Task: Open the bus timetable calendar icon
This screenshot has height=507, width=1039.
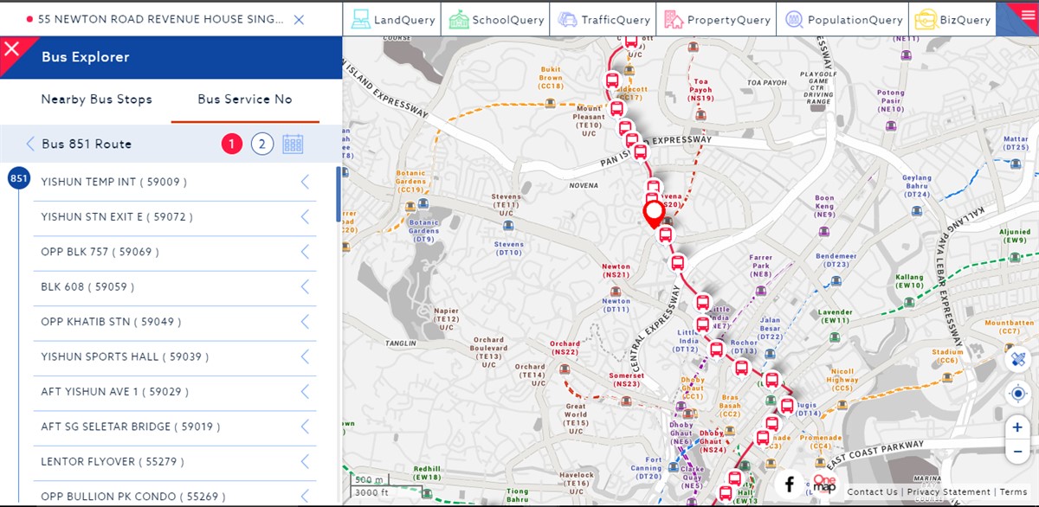Action: coord(293,144)
